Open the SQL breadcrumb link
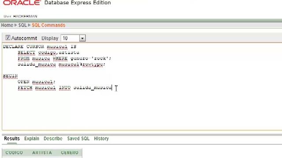Image resolution: width=282 pixels, height=158 pixels. (x=22, y=25)
